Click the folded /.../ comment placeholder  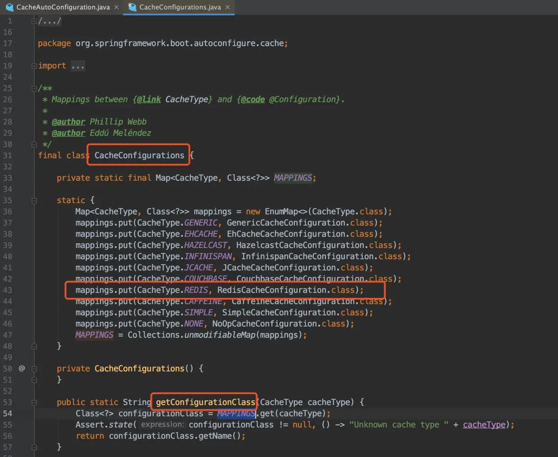tap(49, 21)
